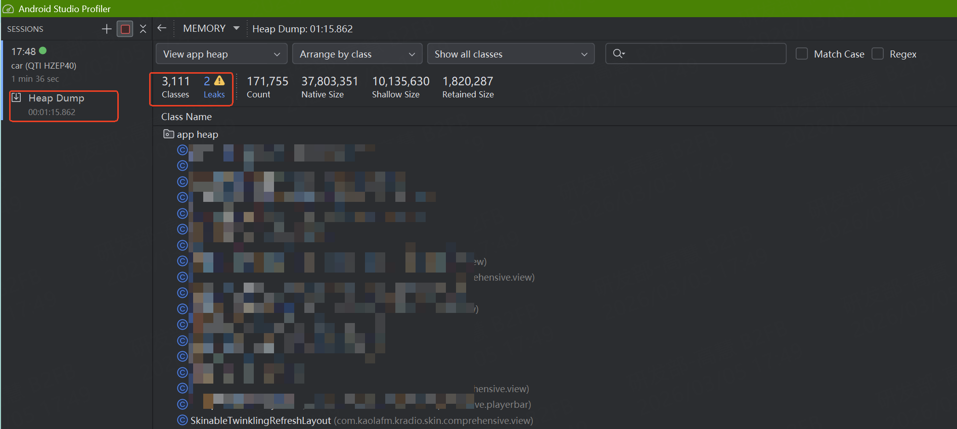Click the 171,755 Count statistic
Image resolution: width=957 pixels, height=429 pixels.
(267, 87)
